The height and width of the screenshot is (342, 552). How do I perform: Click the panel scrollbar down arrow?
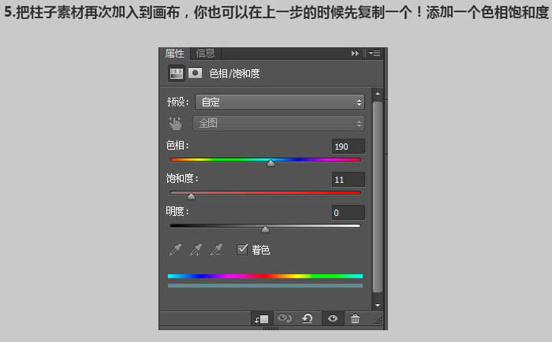point(378,305)
